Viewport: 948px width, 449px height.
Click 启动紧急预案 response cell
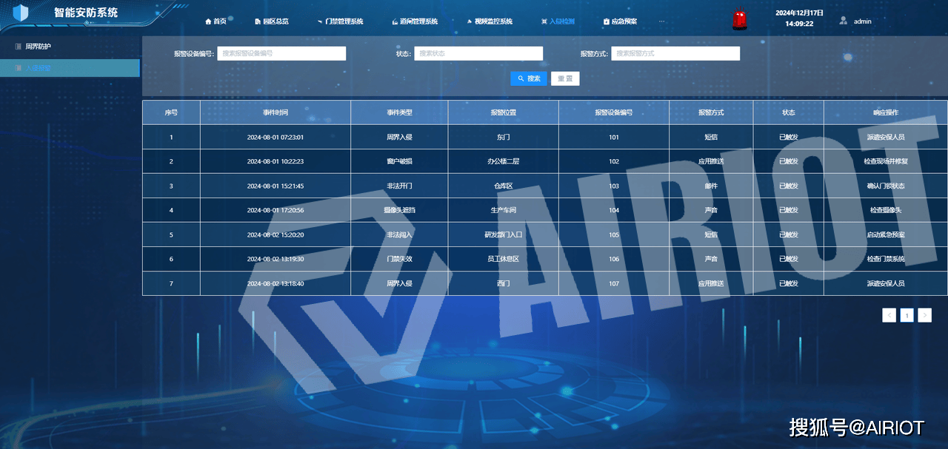coord(886,234)
